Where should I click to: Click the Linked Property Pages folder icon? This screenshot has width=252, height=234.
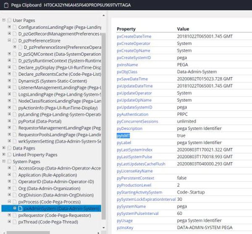pyautogui.click(x=8, y=155)
